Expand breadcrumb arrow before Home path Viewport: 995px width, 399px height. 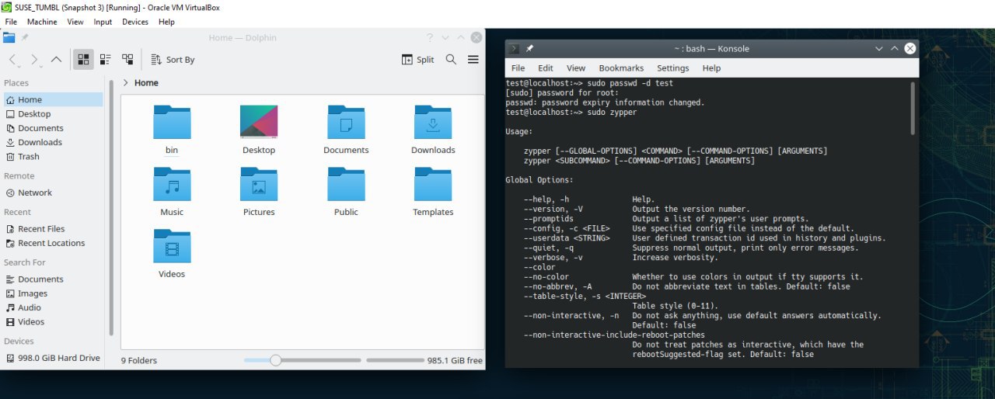126,82
